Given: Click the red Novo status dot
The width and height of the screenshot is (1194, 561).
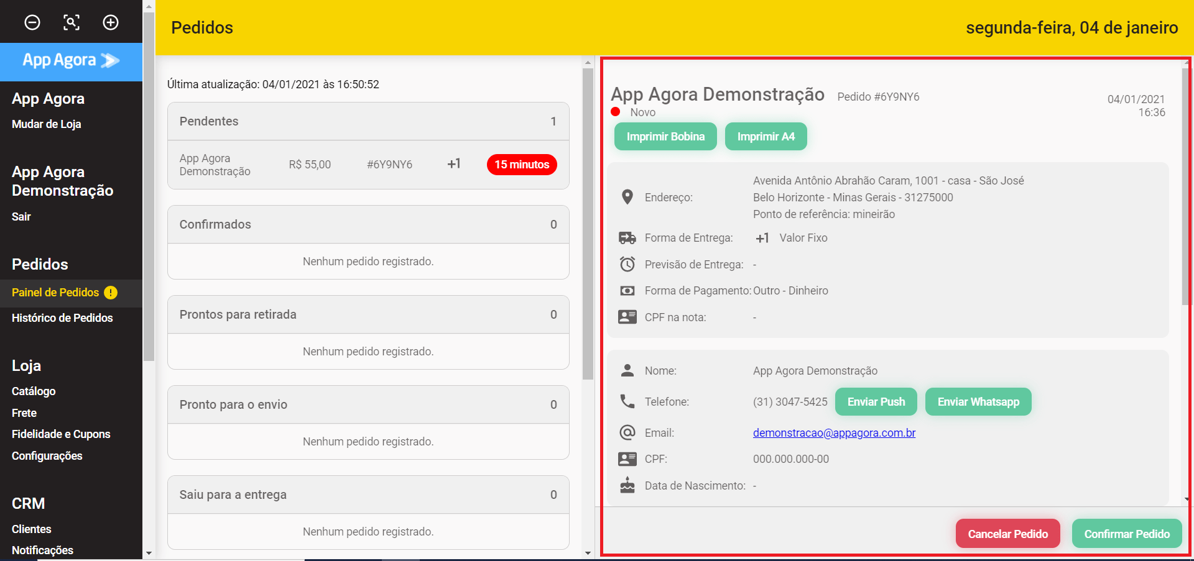Looking at the screenshot, I should [x=616, y=112].
